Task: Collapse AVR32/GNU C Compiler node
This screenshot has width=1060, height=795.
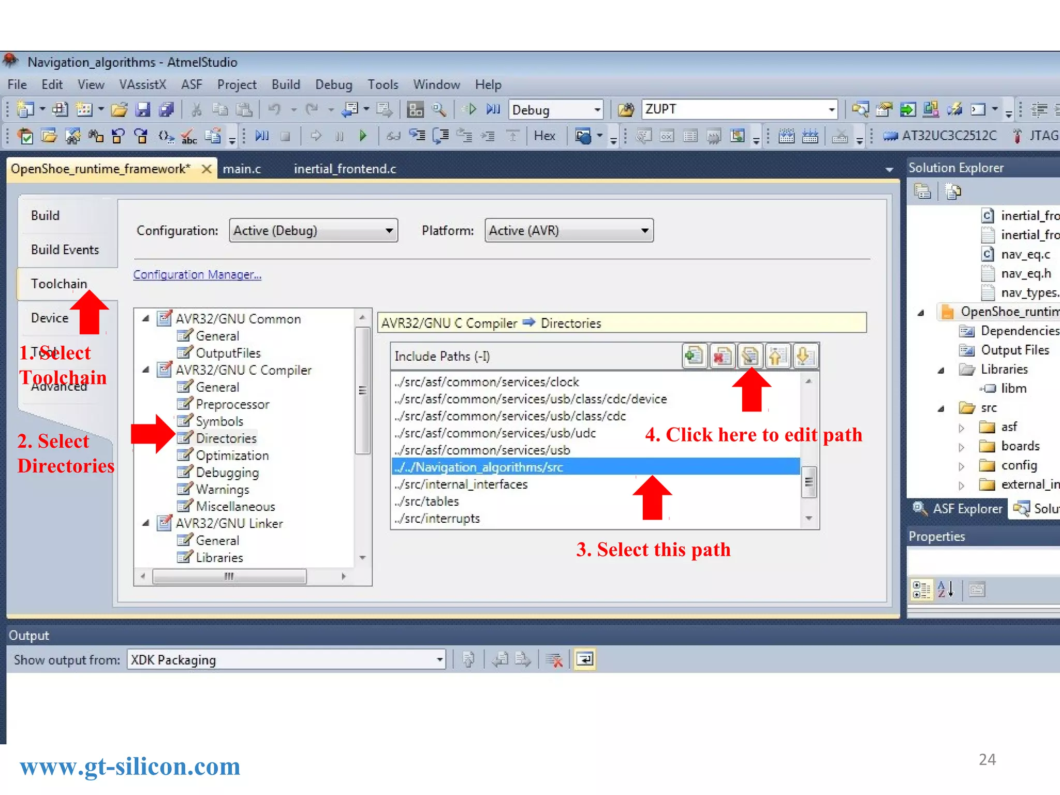Action: click(x=146, y=370)
